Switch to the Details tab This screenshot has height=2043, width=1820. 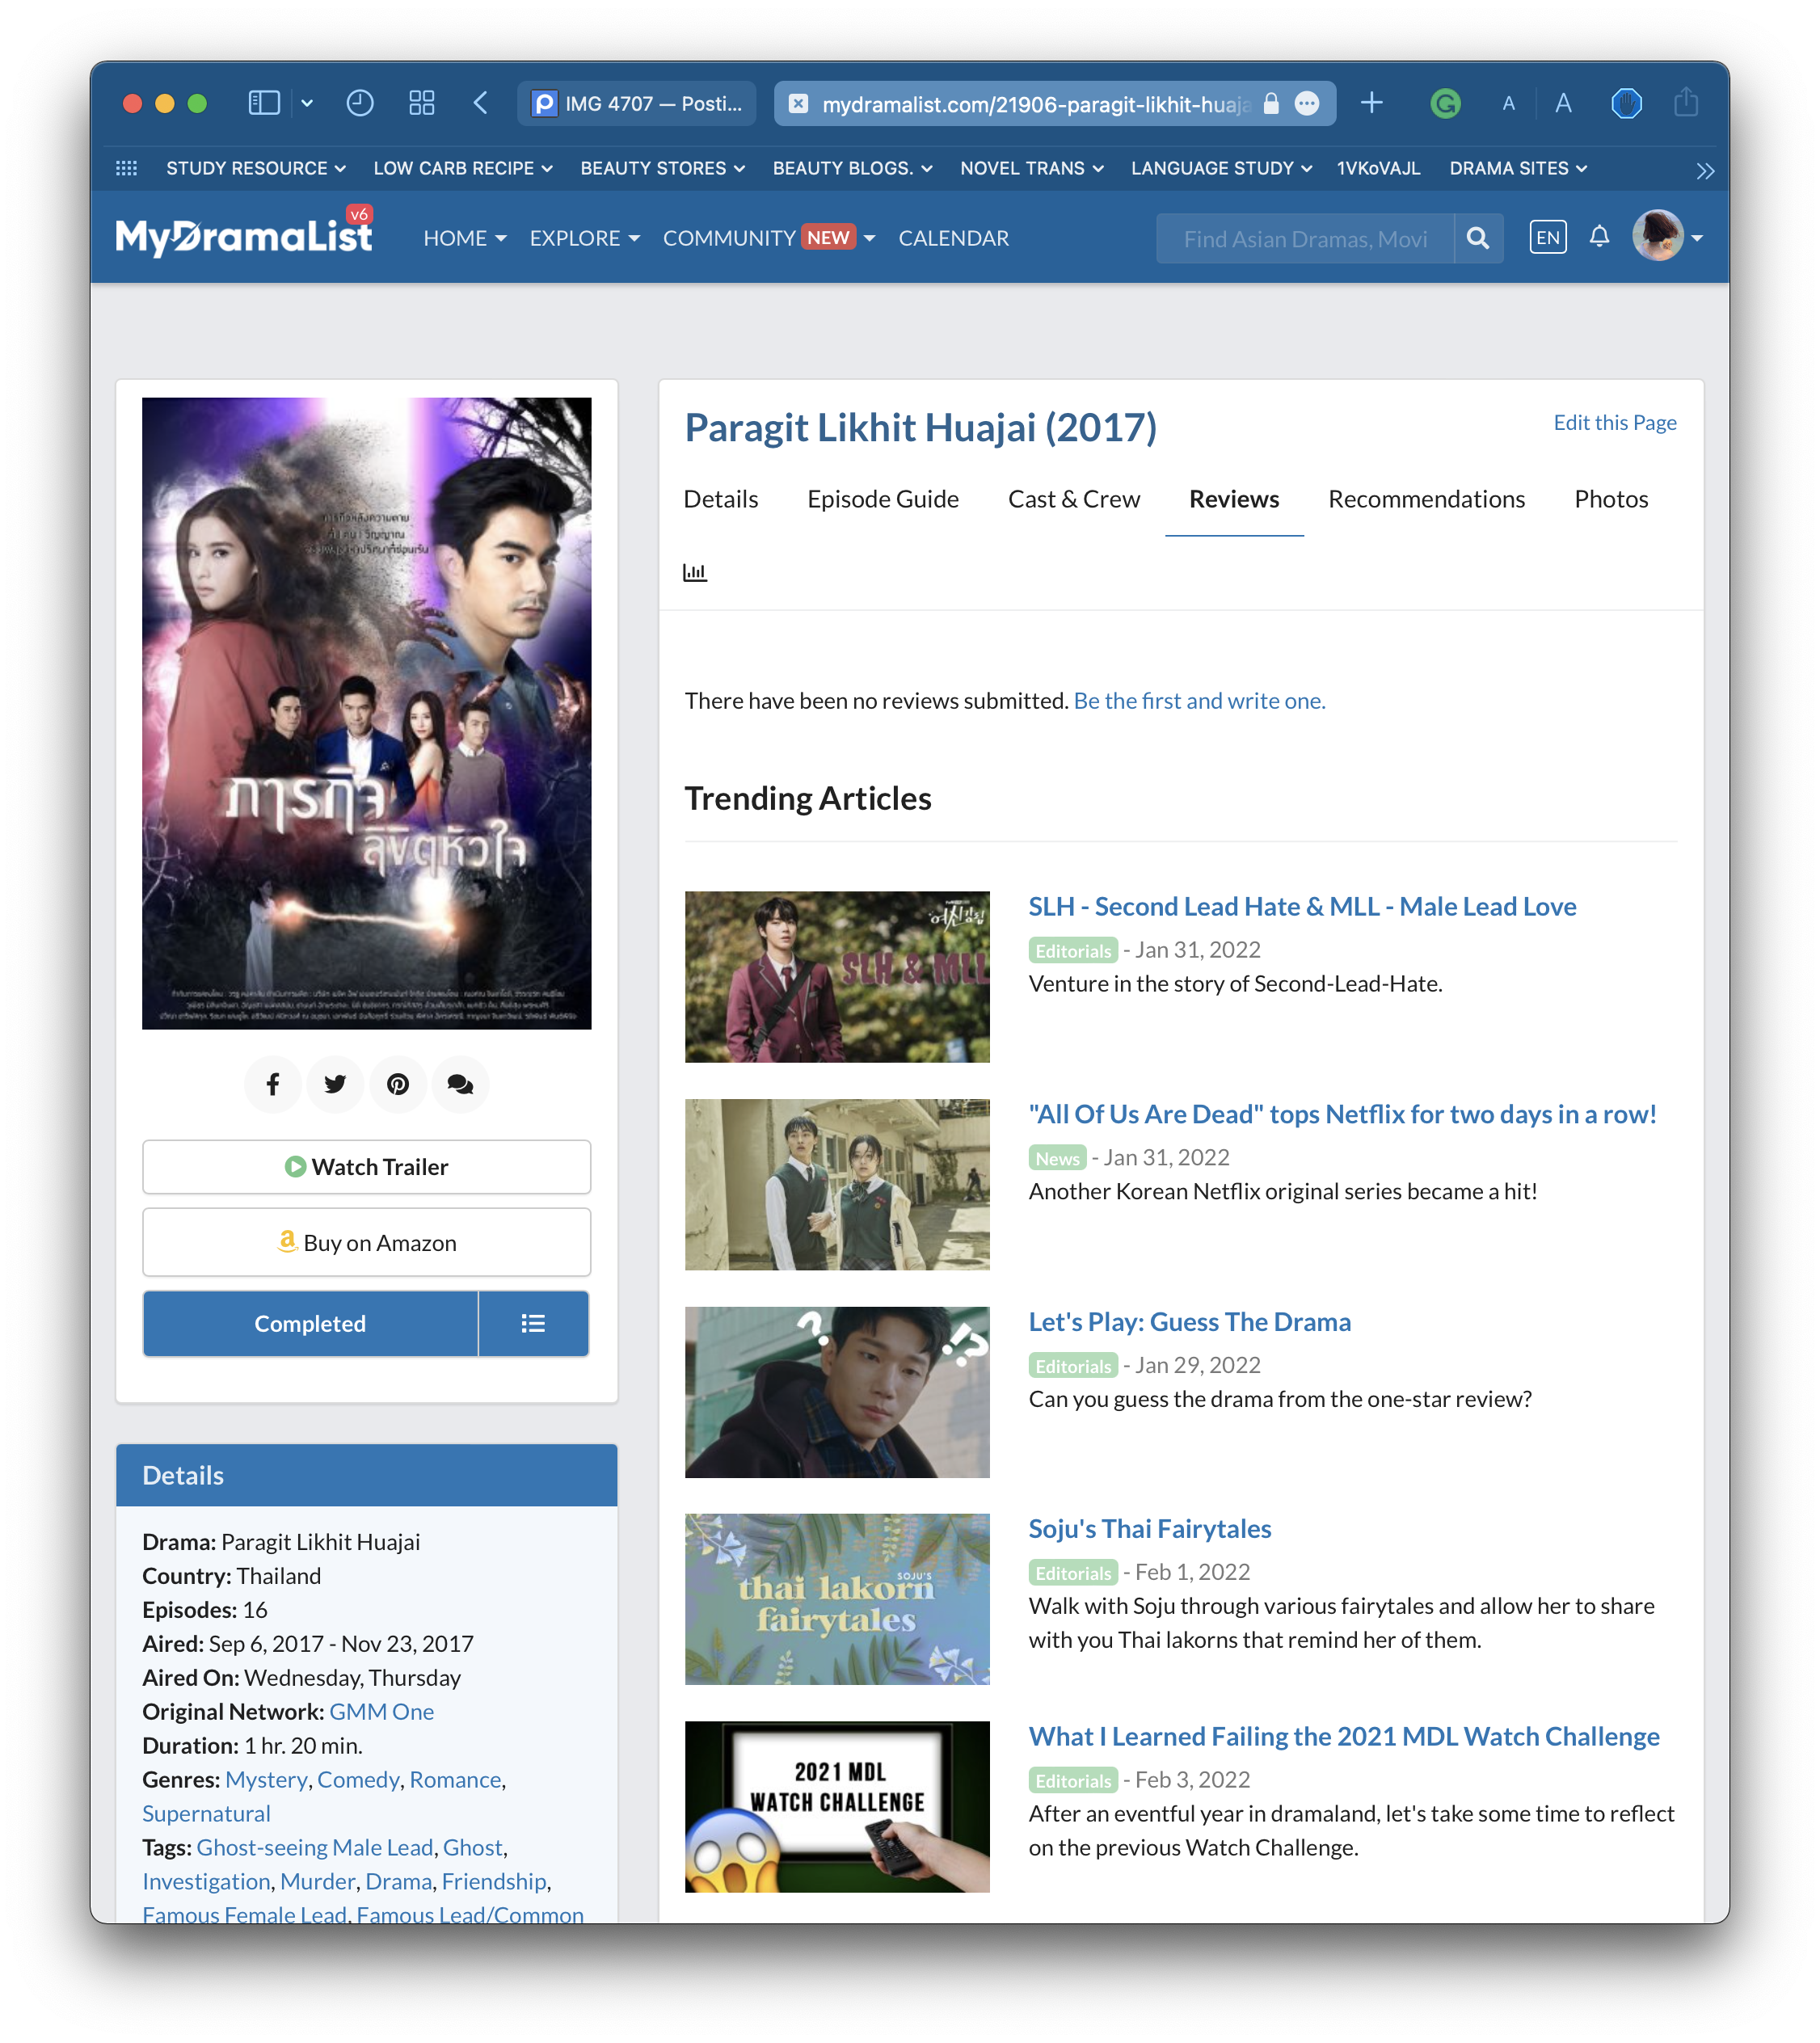721,499
